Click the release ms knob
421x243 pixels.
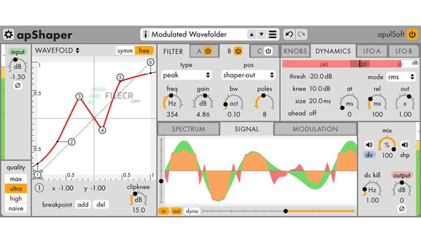tap(377, 103)
